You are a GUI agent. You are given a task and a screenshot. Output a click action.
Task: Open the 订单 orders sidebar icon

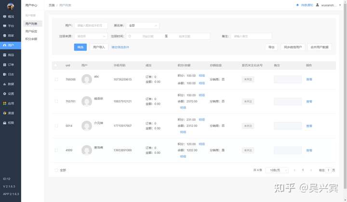pos(5,64)
